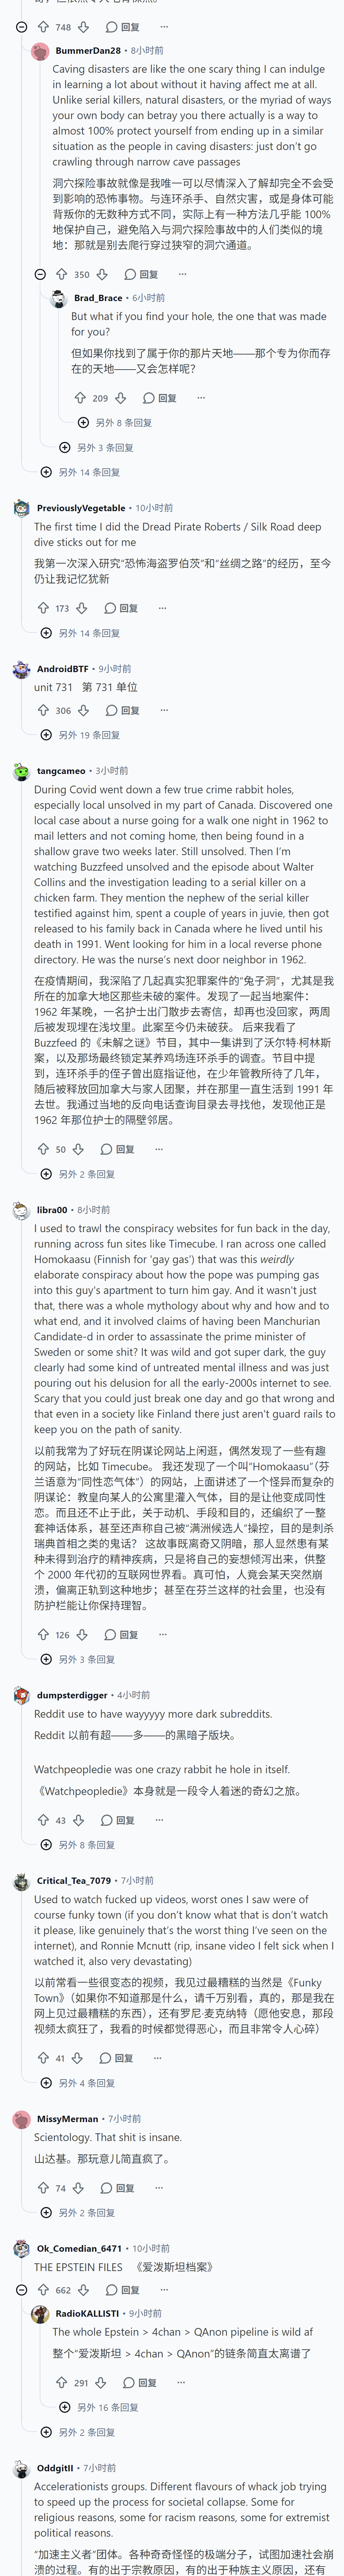Upvote PreviouslyVegetable's Silk Road comment
Viewport: 344px width, 2576px height.
pos(43,608)
